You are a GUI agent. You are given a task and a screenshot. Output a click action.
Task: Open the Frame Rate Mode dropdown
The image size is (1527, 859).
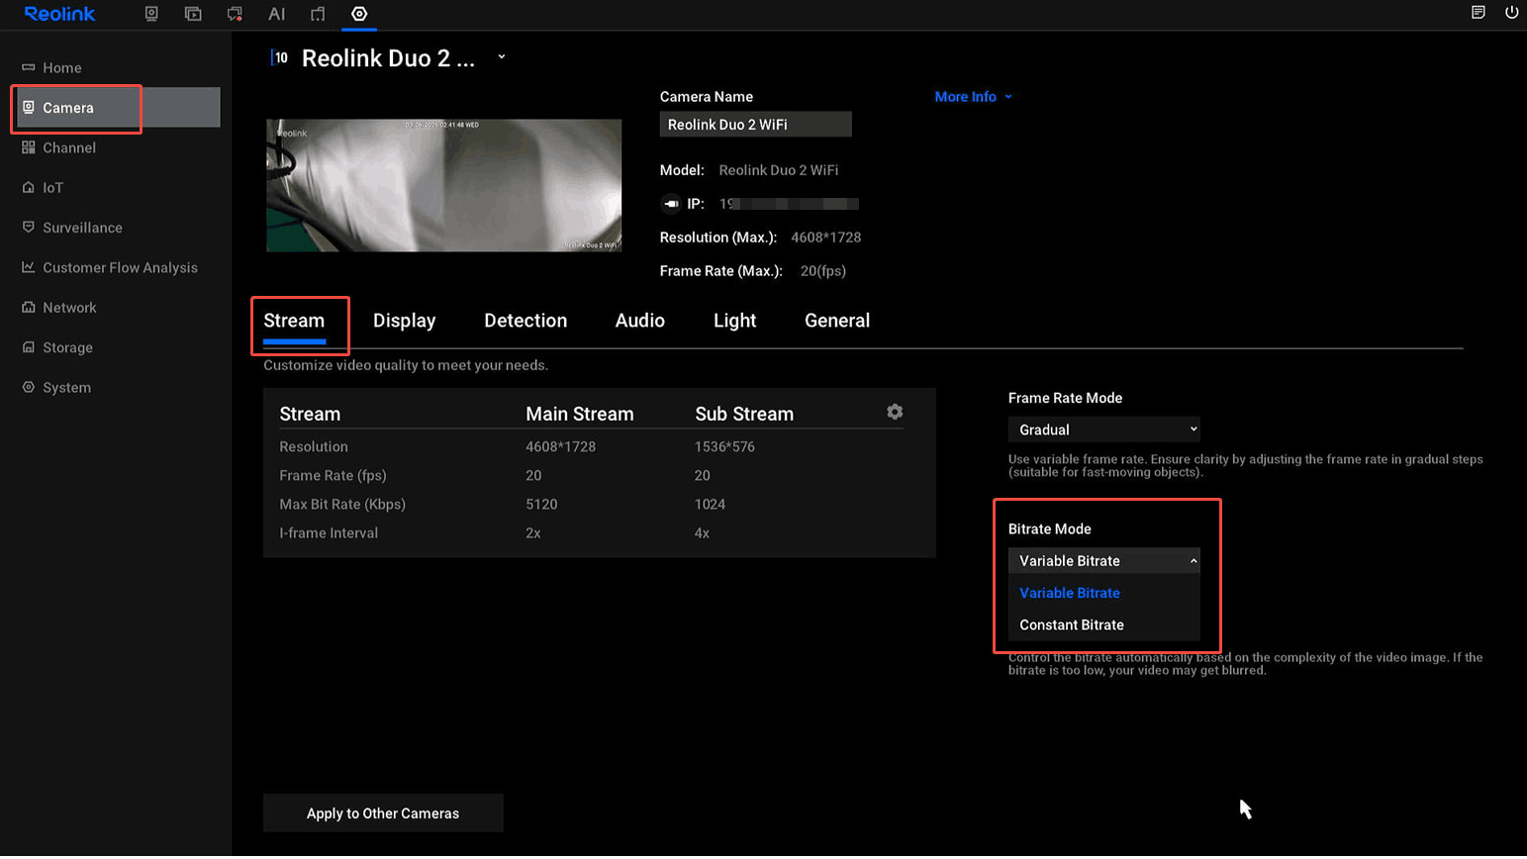[x=1103, y=429]
